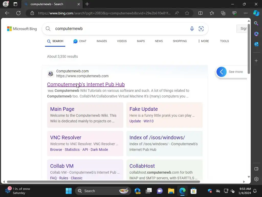Toggle sidebar panel icon at bottom
This screenshot has width=262, height=197.
pyautogui.click(x=256, y=169)
